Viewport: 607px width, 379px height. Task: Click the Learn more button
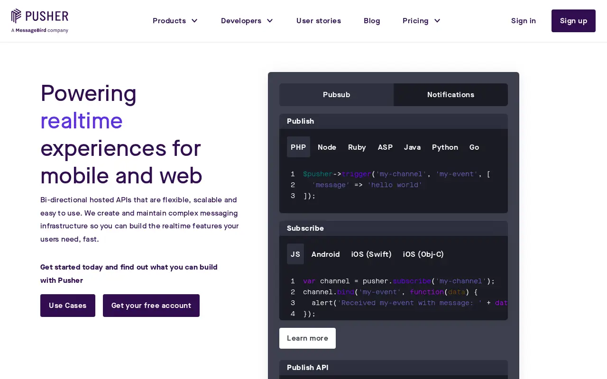tap(307, 338)
